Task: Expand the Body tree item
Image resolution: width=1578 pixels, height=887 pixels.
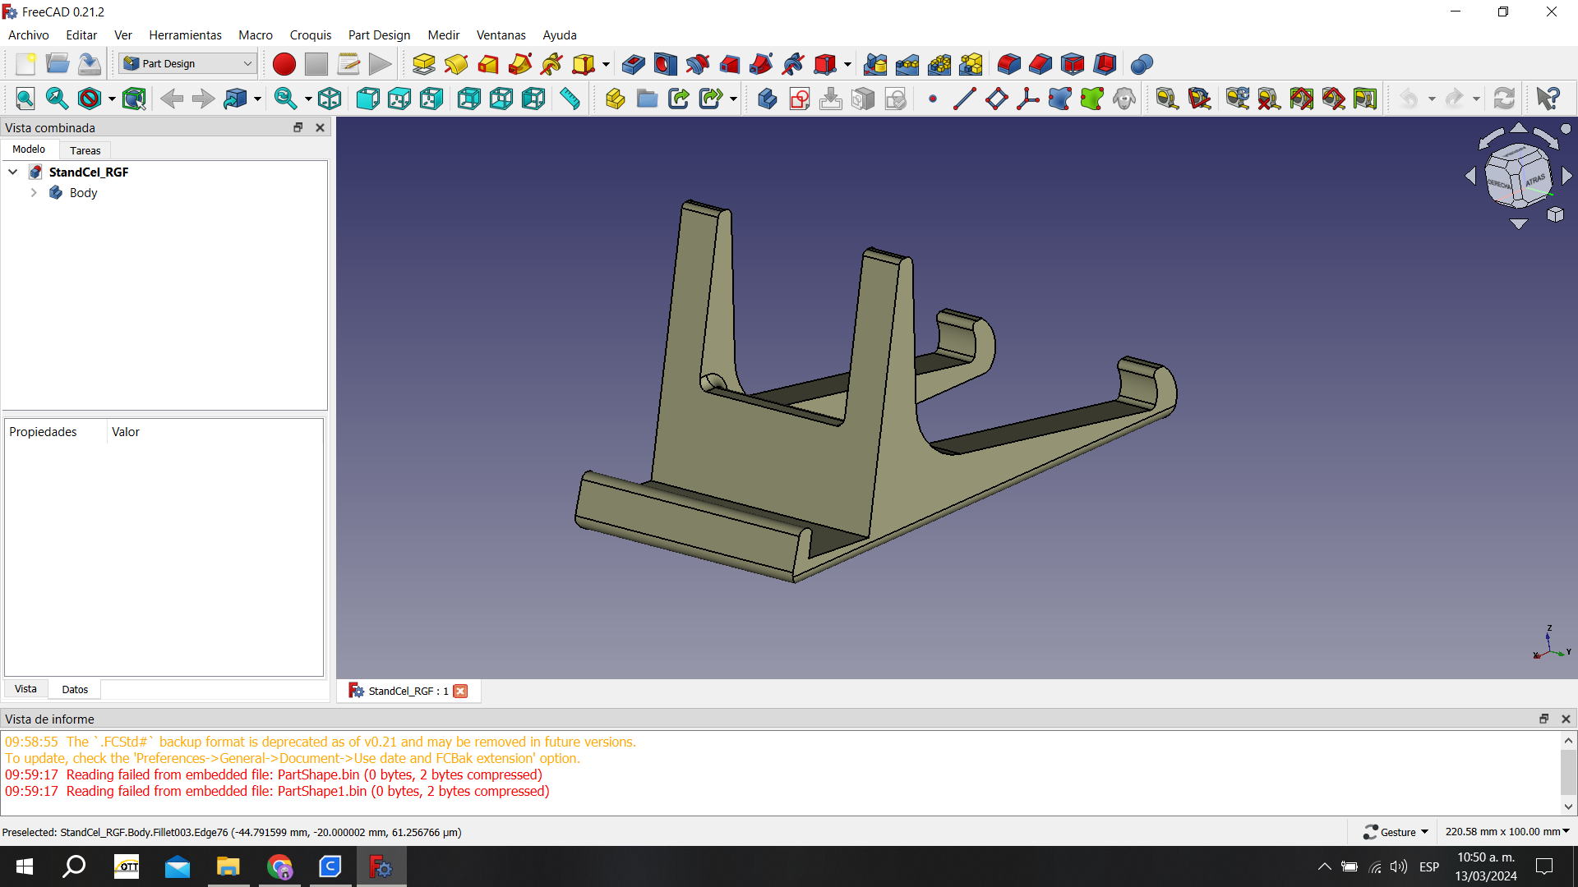Action: (x=34, y=192)
